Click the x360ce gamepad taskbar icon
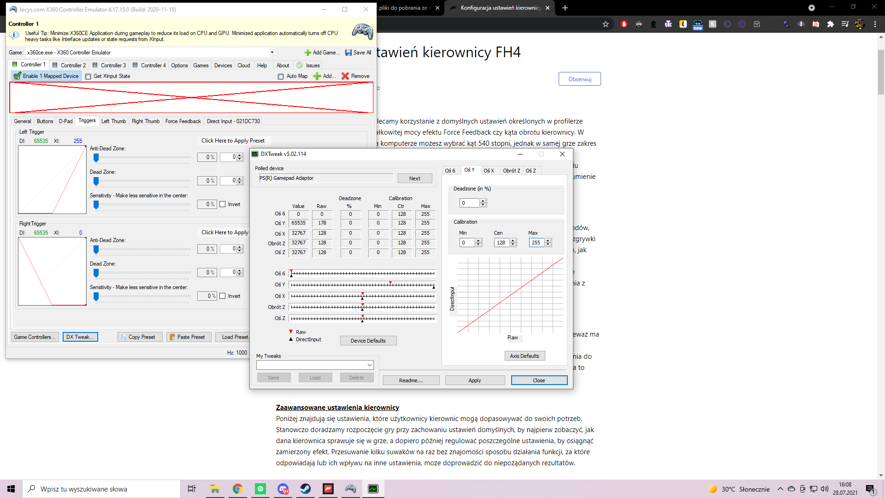The height and width of the screenshot is (498, 885). point(351,489)
